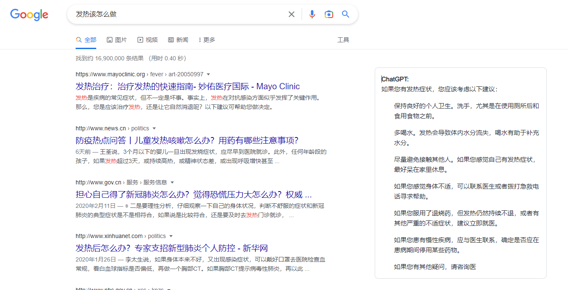Open 防疫热点问答 儿童发热咳嗽 result
Image resolution: width=568 pixels, height=290 pixels.
click(x=187, y=140)
